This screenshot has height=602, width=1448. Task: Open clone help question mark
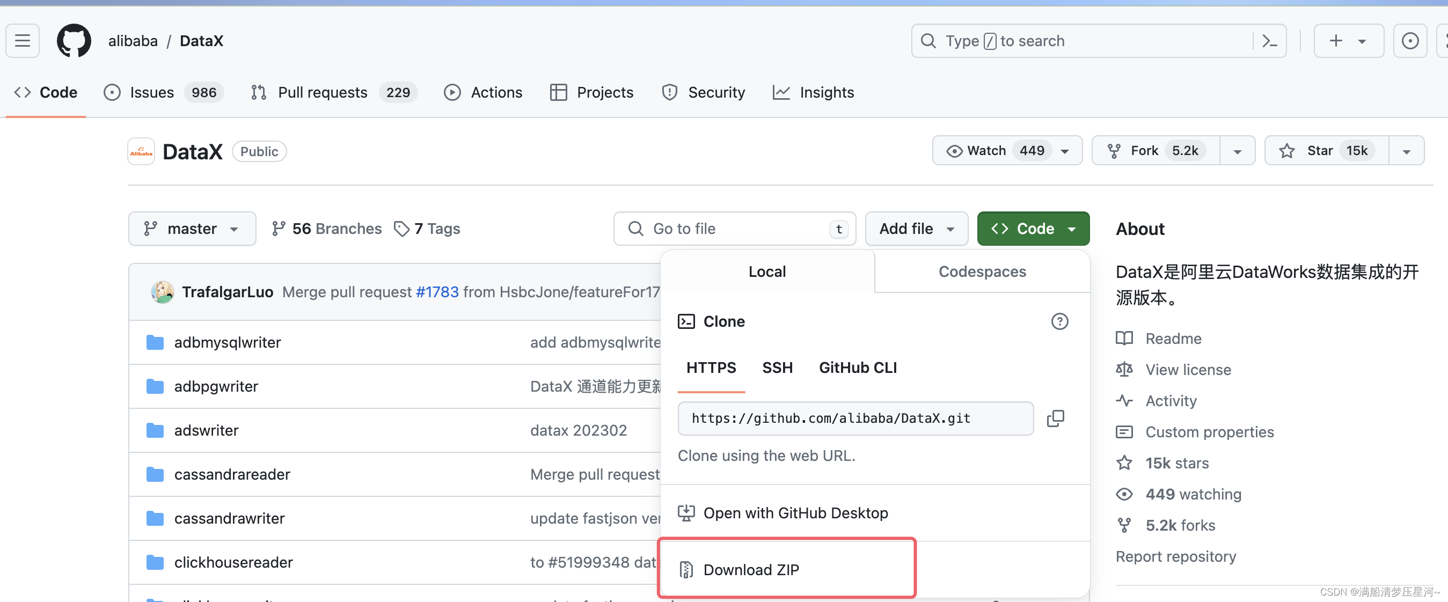point(1059,321)
